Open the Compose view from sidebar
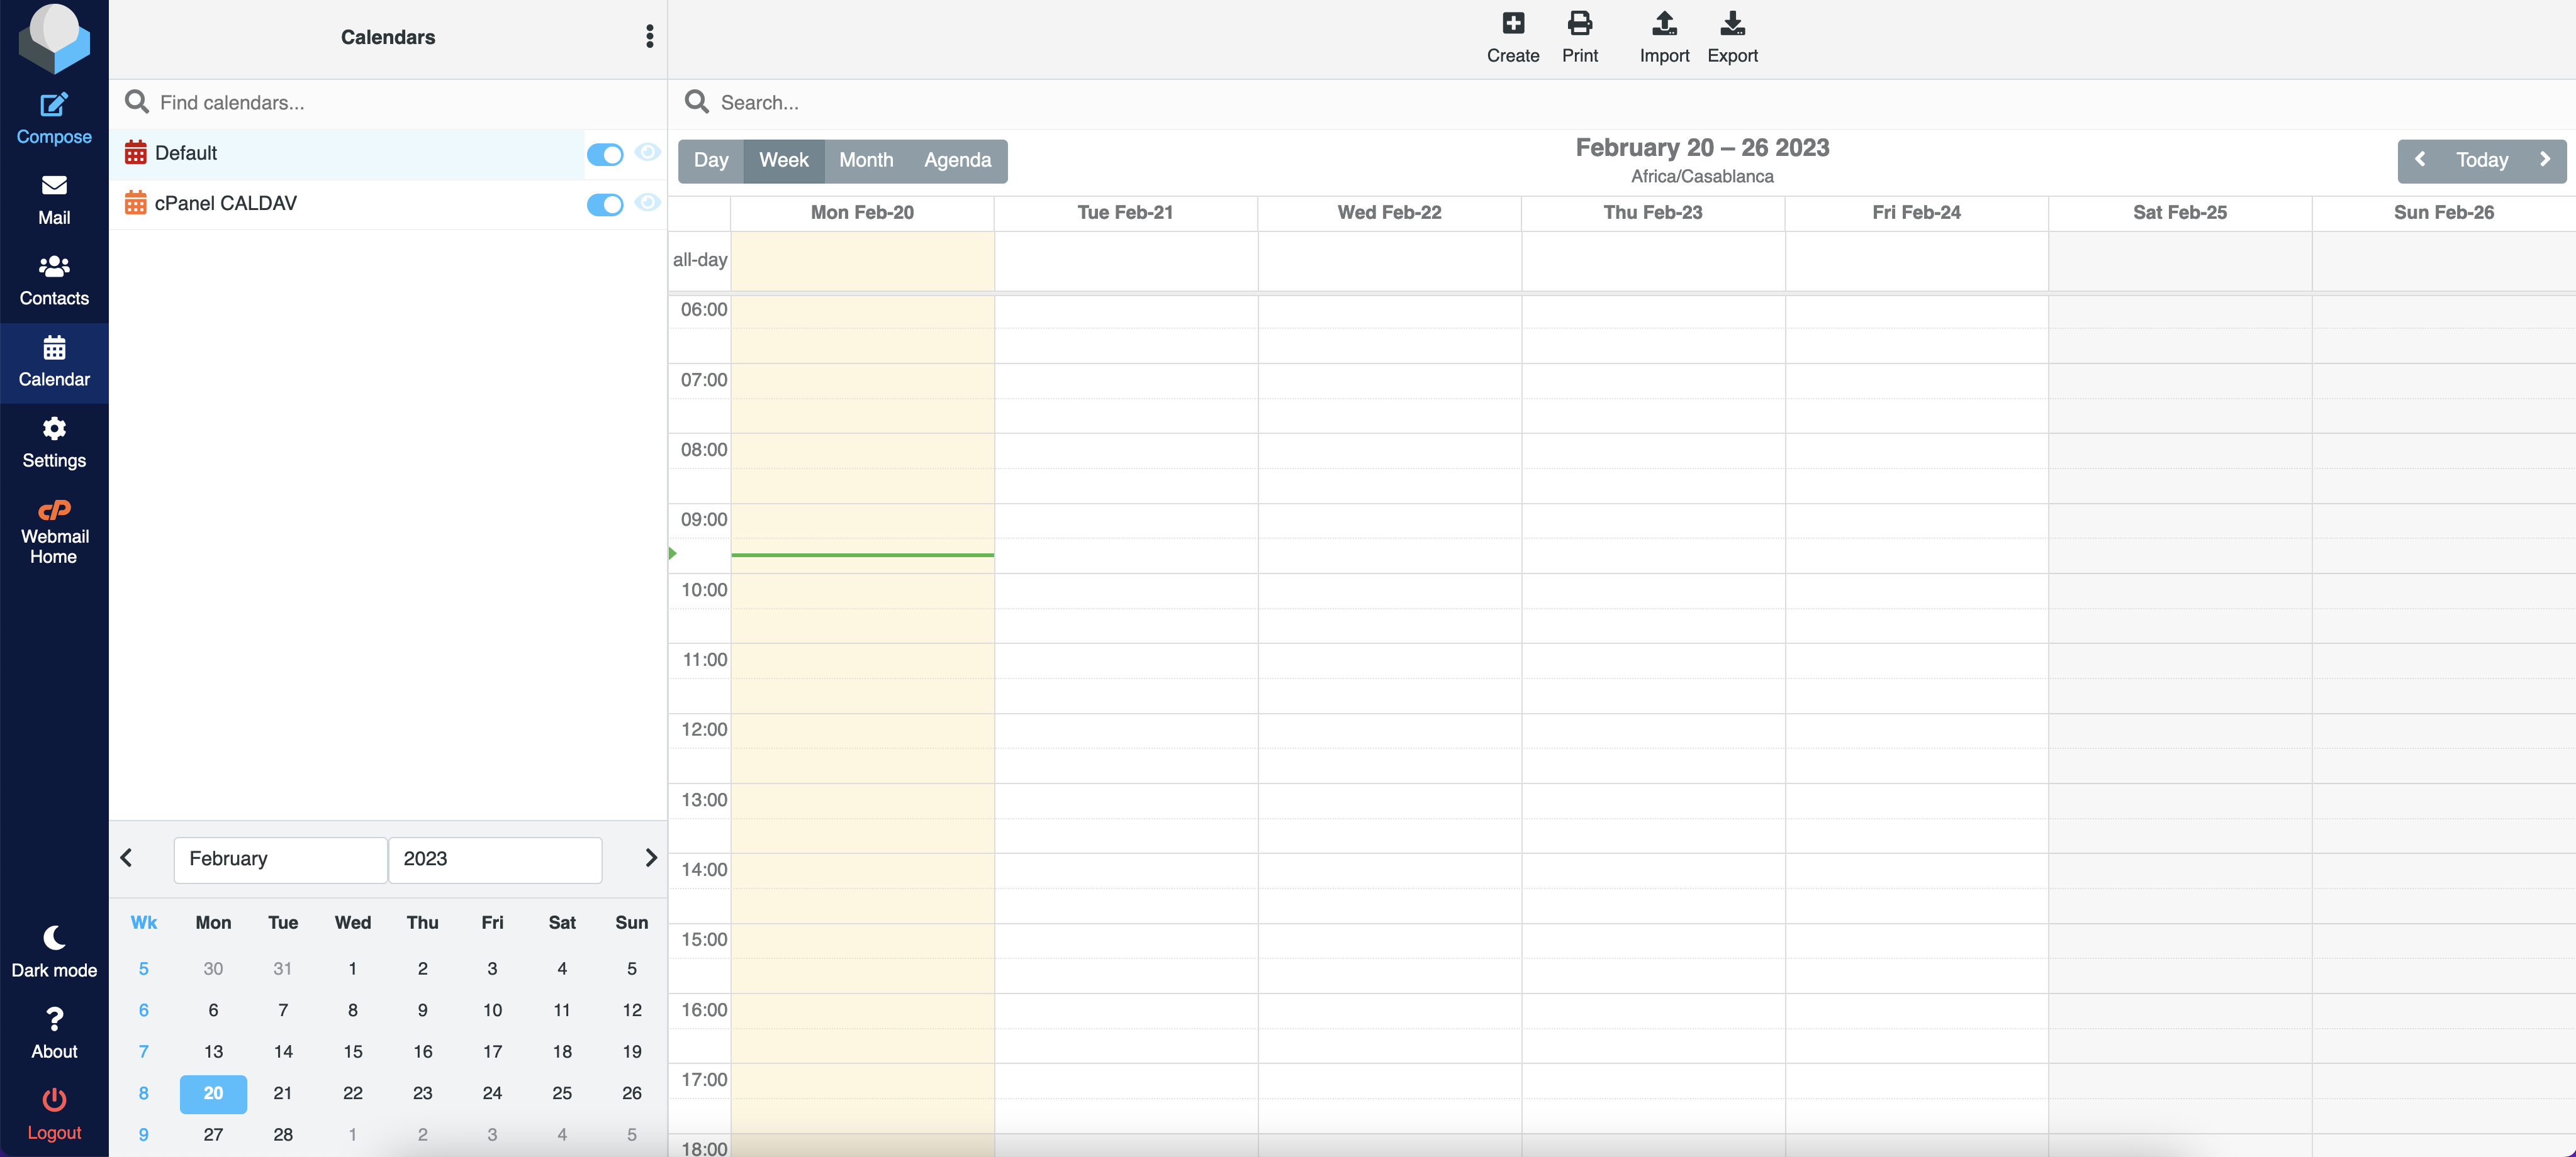This screenshot has height=1157, width=2576. [53, 117]
